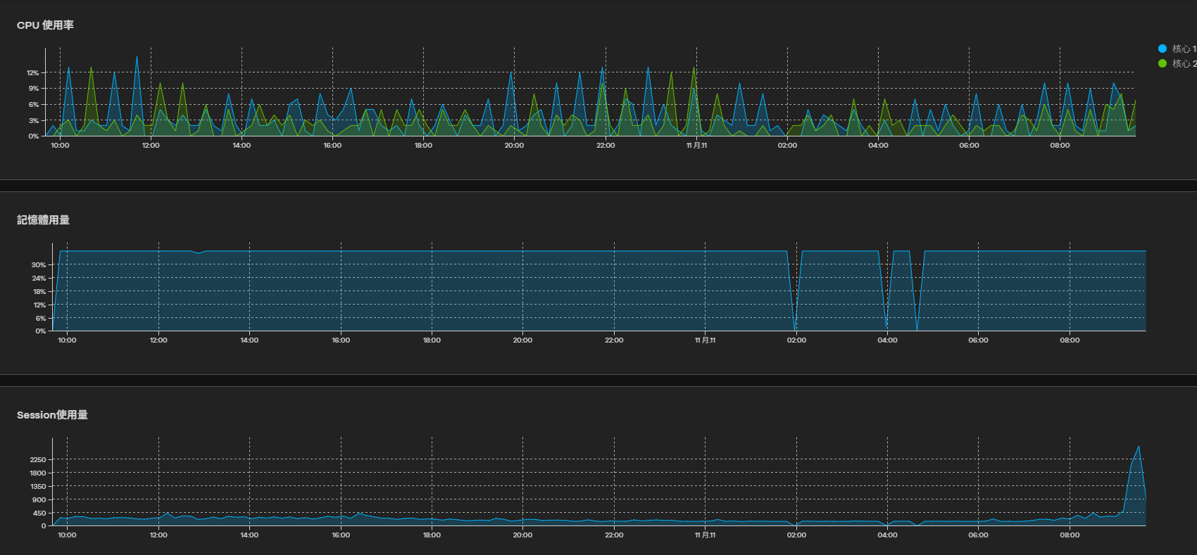Viewport: 1197px width, 555px height.
Task: Click the Session usage spike peak
Action: (x=1139, y=446)
